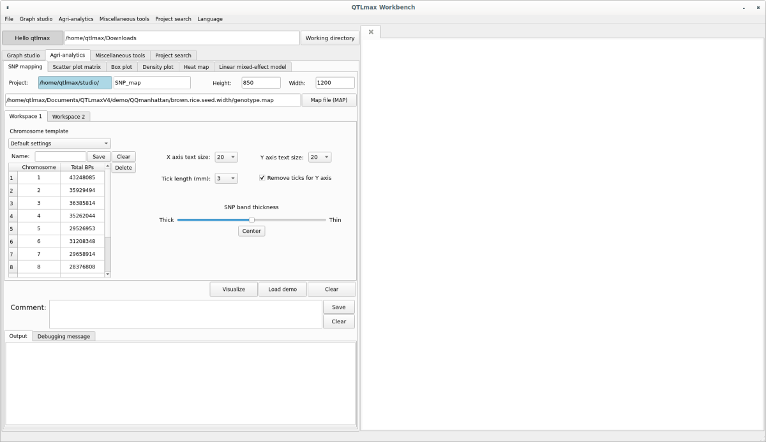Viewport: 766px width, 442px height.
Task: Open the Default settings template dropdown
Action: coord(59,144)
